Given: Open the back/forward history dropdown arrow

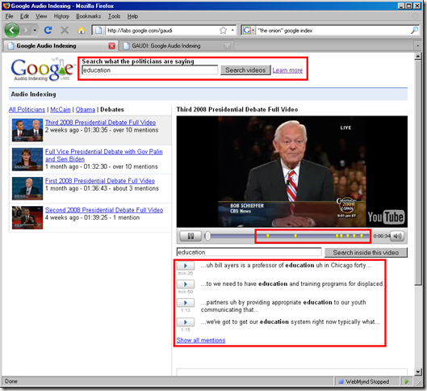Looking at the screenshot, I should click(35, 30).
